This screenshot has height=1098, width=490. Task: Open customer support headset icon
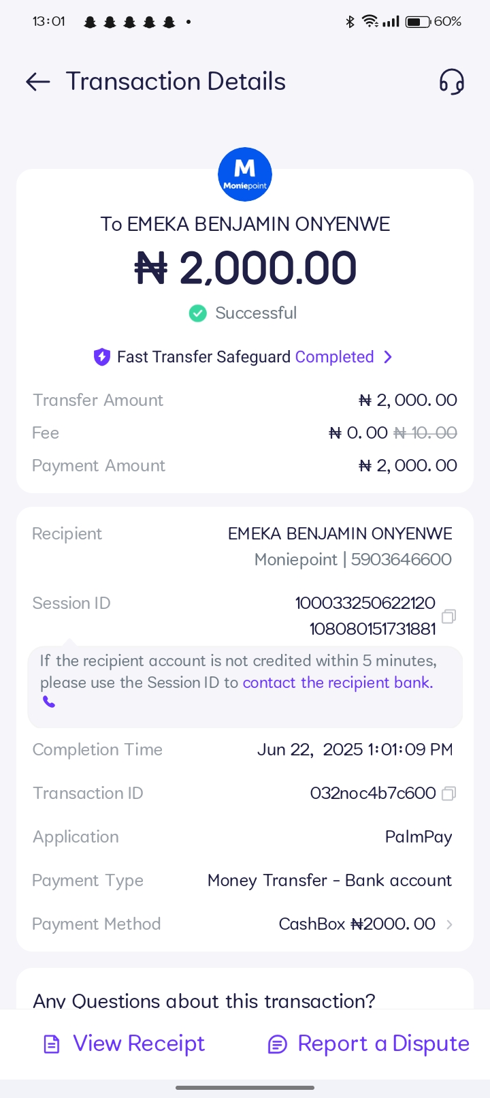(451, 82)
